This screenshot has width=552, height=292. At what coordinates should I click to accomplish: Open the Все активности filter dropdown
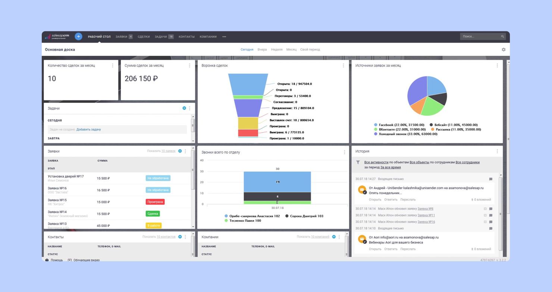pos(376,162)
